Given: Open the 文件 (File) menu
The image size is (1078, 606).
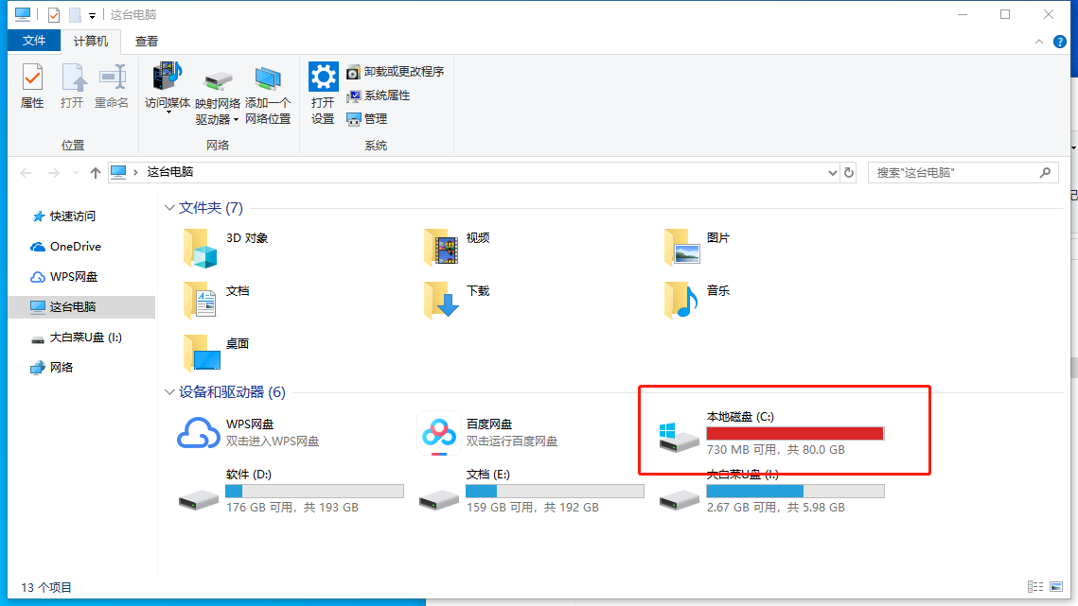Looking at the screenshot, I should point(34,41).
